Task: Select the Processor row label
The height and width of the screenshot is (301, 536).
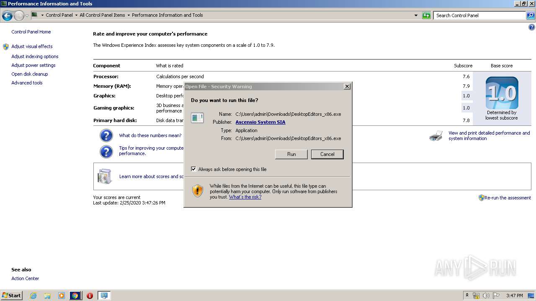Action: click(106, 77)
